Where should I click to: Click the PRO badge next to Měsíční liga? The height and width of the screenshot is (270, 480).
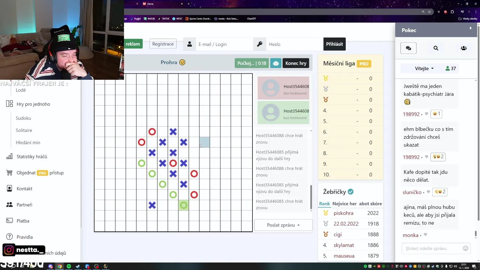click(364, 64)
